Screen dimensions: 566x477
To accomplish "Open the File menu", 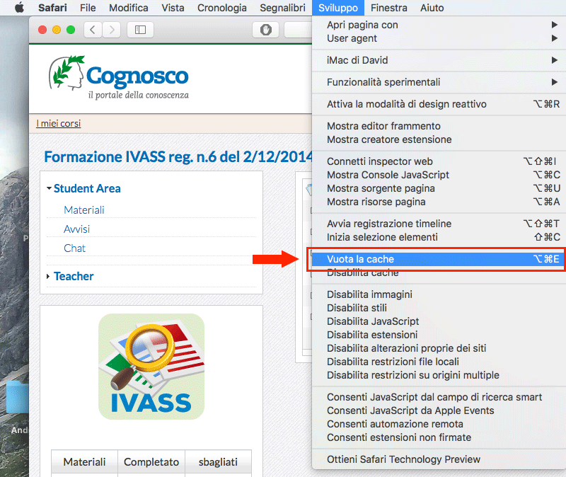I will pos(88,8).
